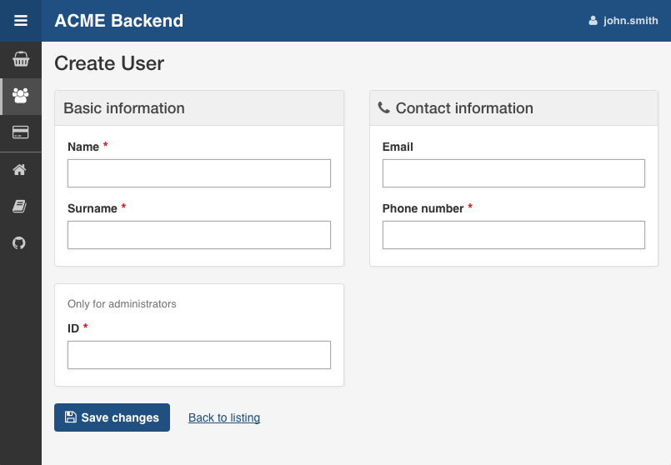Click the phone icon in Contact information
The image size is (671, 465).
pyautogui.click(x=383, y=107)
